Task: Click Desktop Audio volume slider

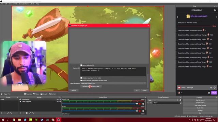Action: click(100, 104)
